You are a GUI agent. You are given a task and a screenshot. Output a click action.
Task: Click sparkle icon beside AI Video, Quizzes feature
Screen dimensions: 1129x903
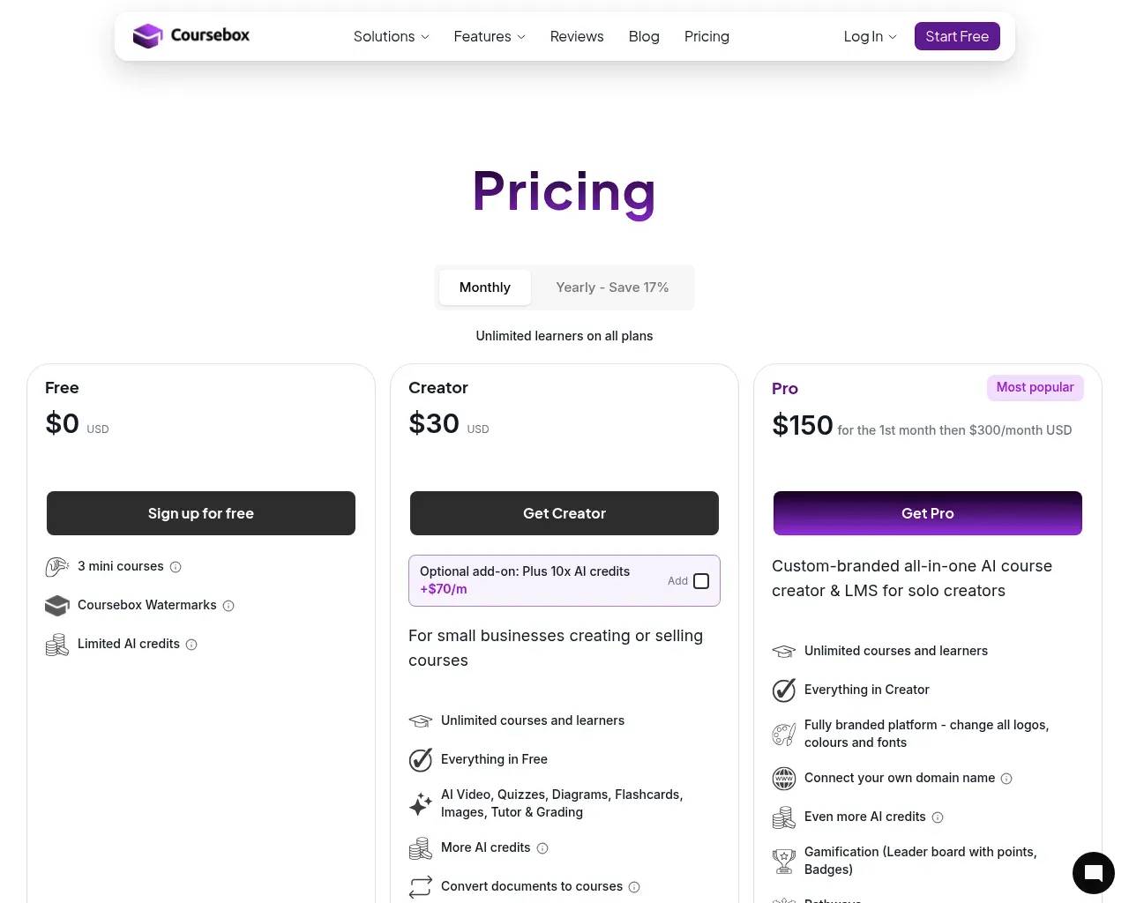point(421,803)
